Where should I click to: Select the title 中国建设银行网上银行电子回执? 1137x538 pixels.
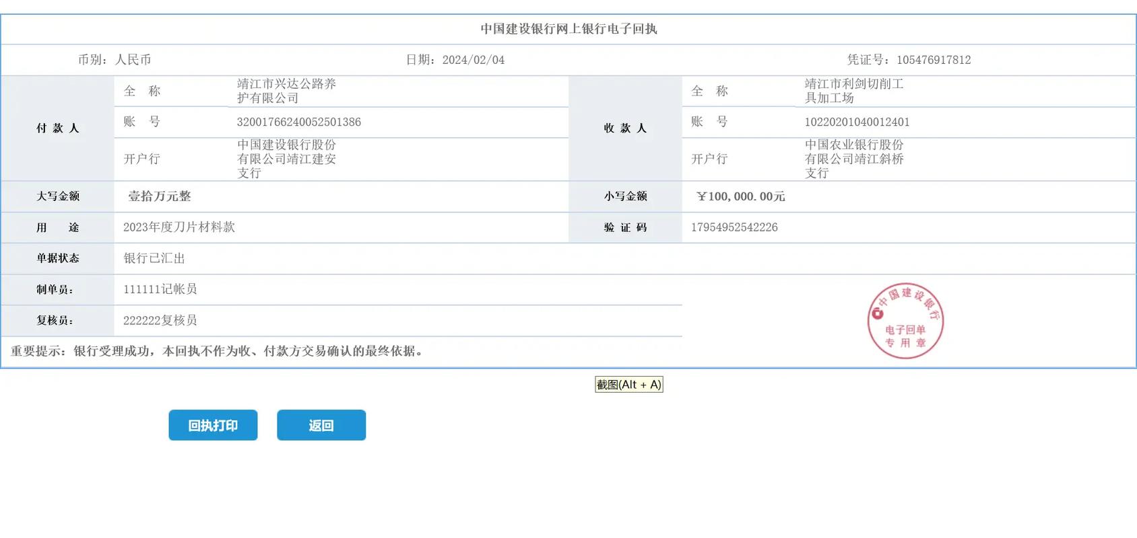(568, 29)
